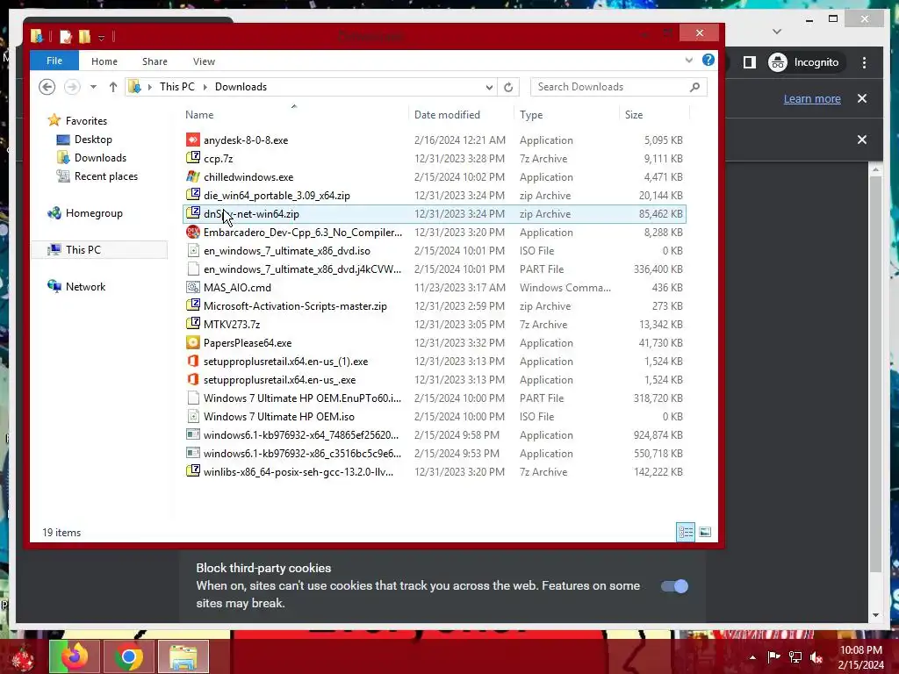Click the Learn more link in Chrome
The width and height of the screenshot is (899, 674).
pyautogui.click(x=812, y=98)
